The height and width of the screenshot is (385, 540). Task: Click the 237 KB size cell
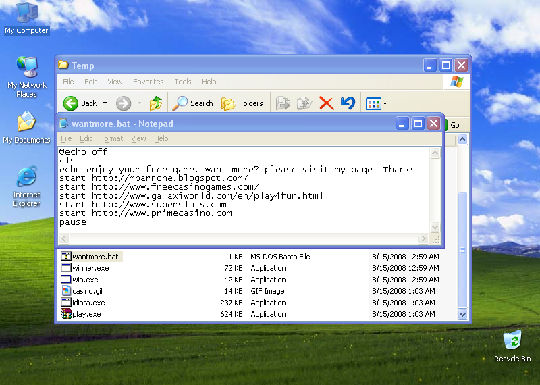pos(232,303)
